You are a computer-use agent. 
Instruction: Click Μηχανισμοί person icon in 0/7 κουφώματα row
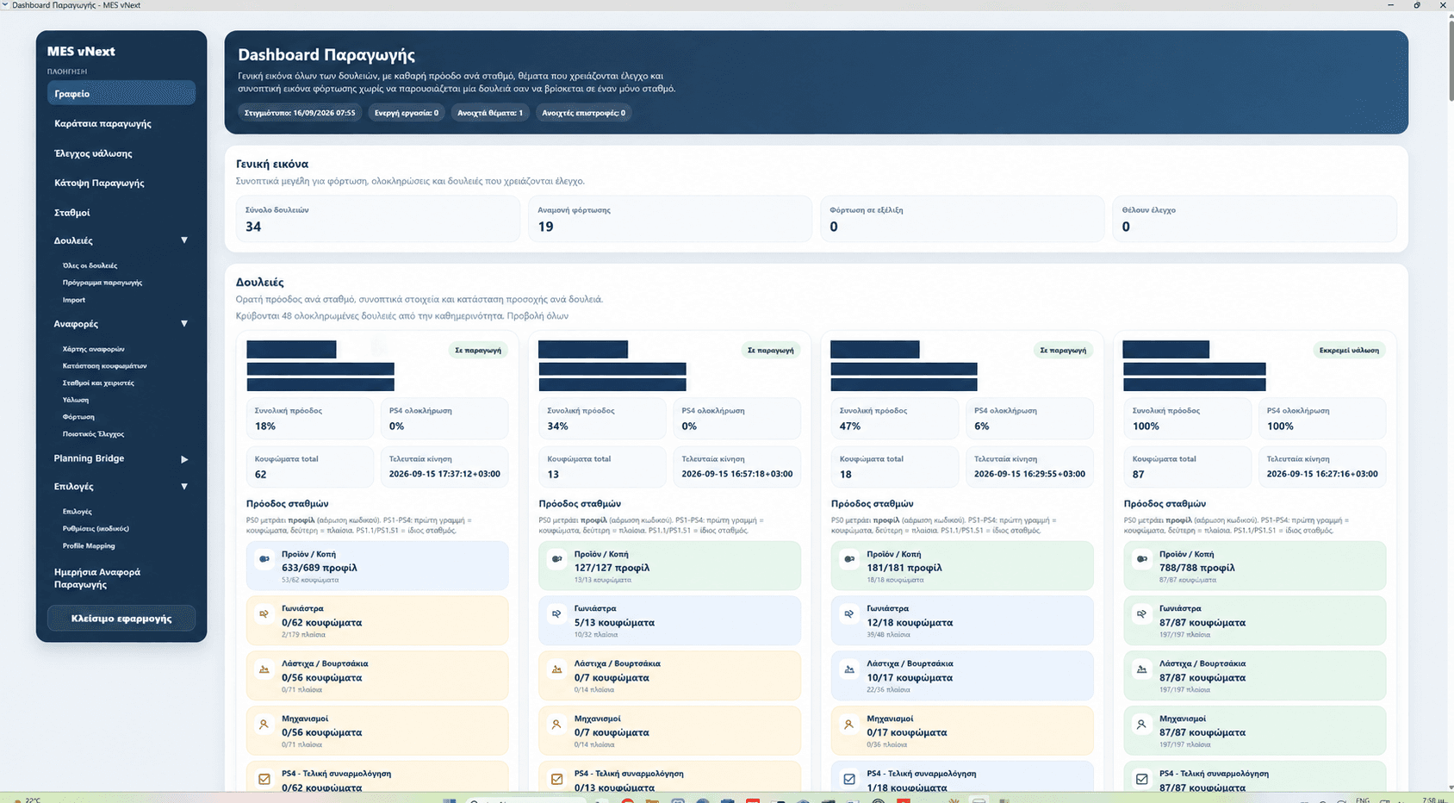[x=557, y=725]
